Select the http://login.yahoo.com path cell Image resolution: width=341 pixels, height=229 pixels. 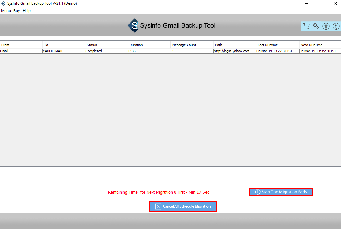coord(235,51)
